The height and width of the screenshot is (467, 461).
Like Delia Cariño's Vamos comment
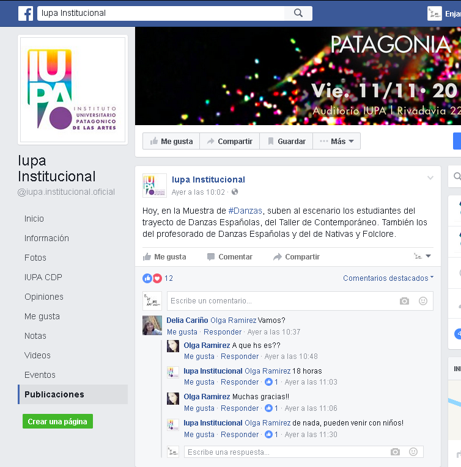tap(182, 332)
